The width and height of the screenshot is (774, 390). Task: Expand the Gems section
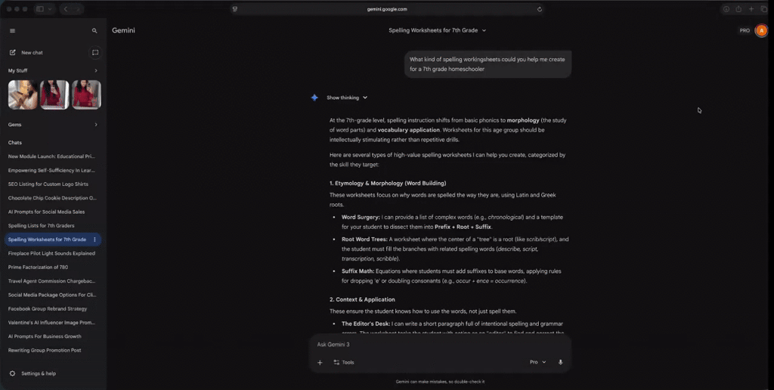[95, 125]
